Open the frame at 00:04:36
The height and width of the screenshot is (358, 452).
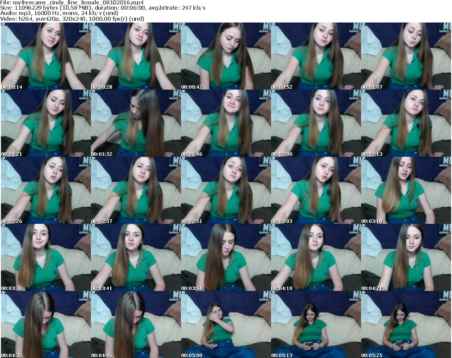[x=45, y=324]
